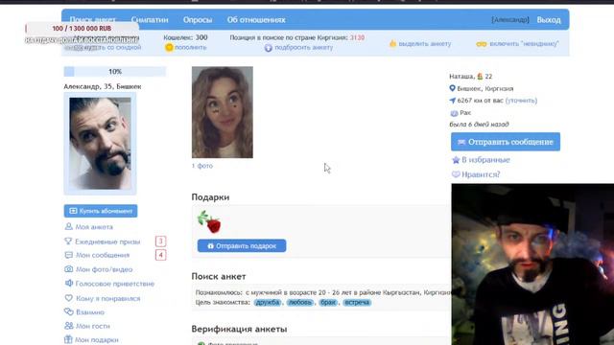Open Наташа's profile photo
The height and width of the screenshot is (345, 614).
pyautogui.click(x=223, y=112)
